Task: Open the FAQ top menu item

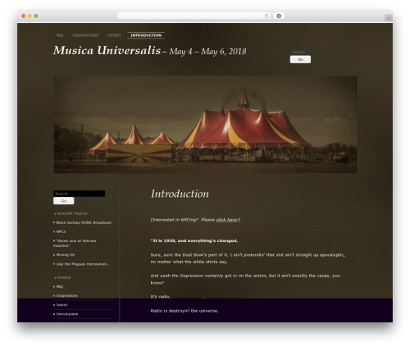Action: pos(60,35)
